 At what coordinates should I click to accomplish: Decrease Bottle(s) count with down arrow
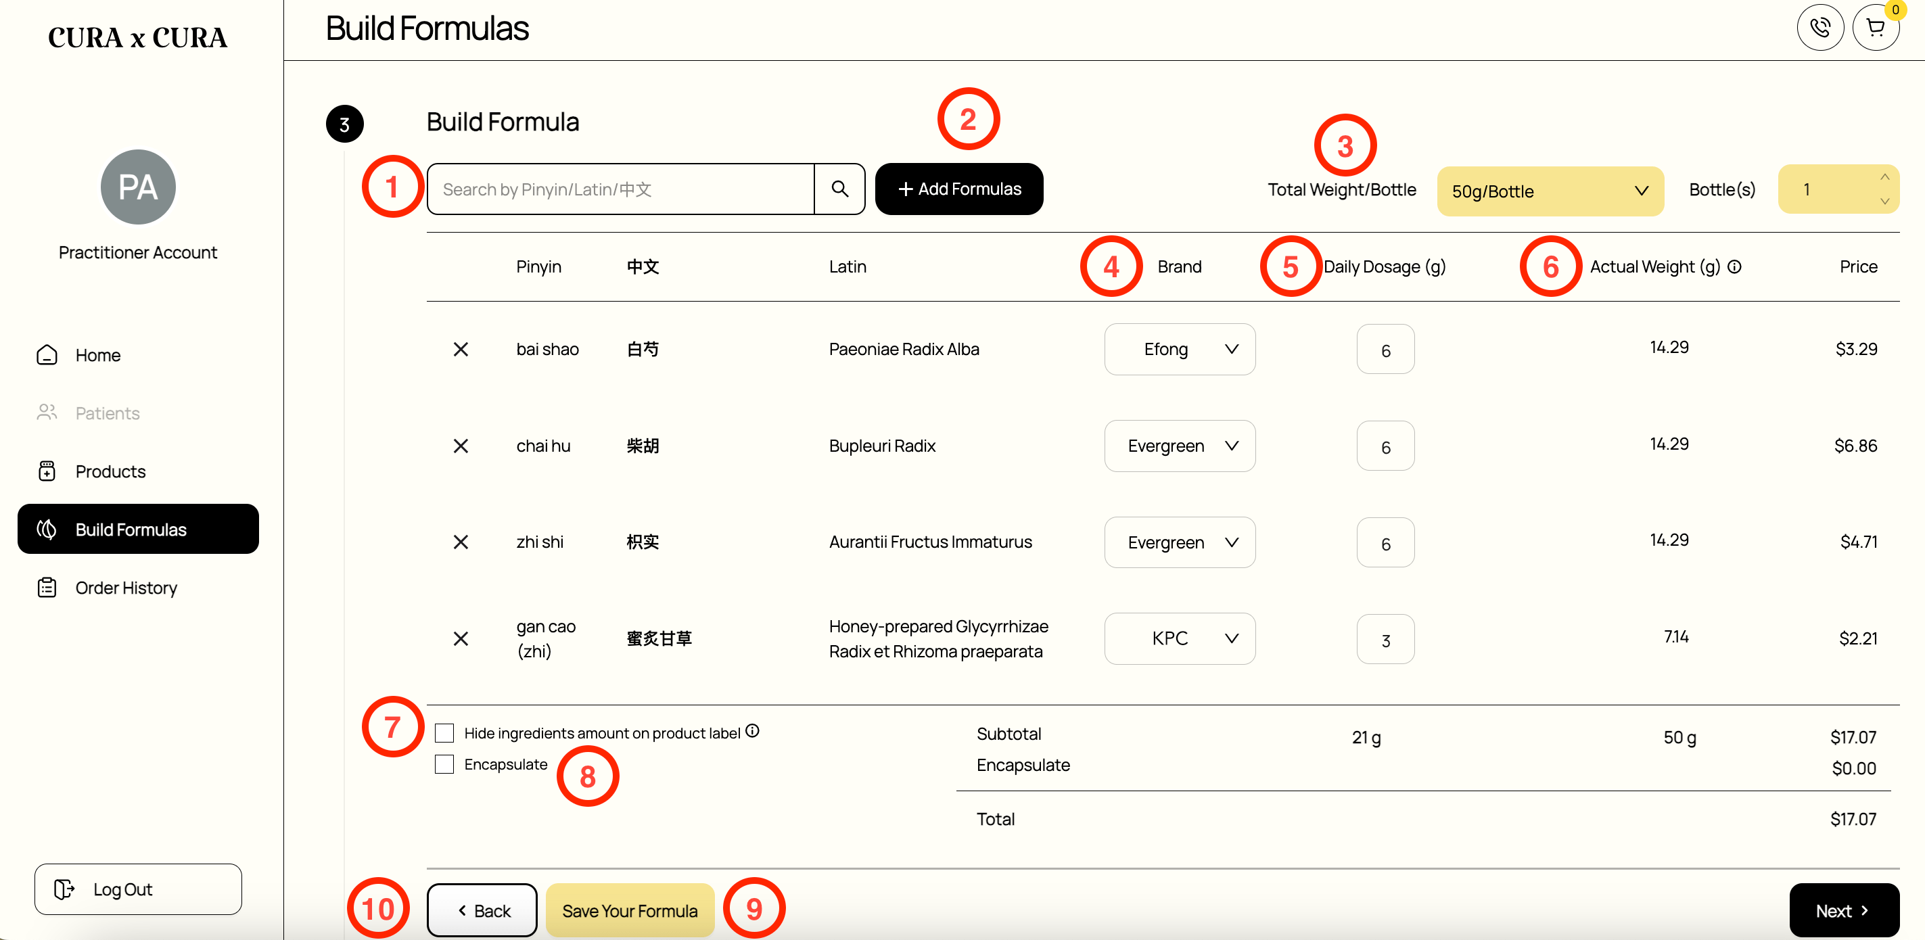coord(1884,201)
